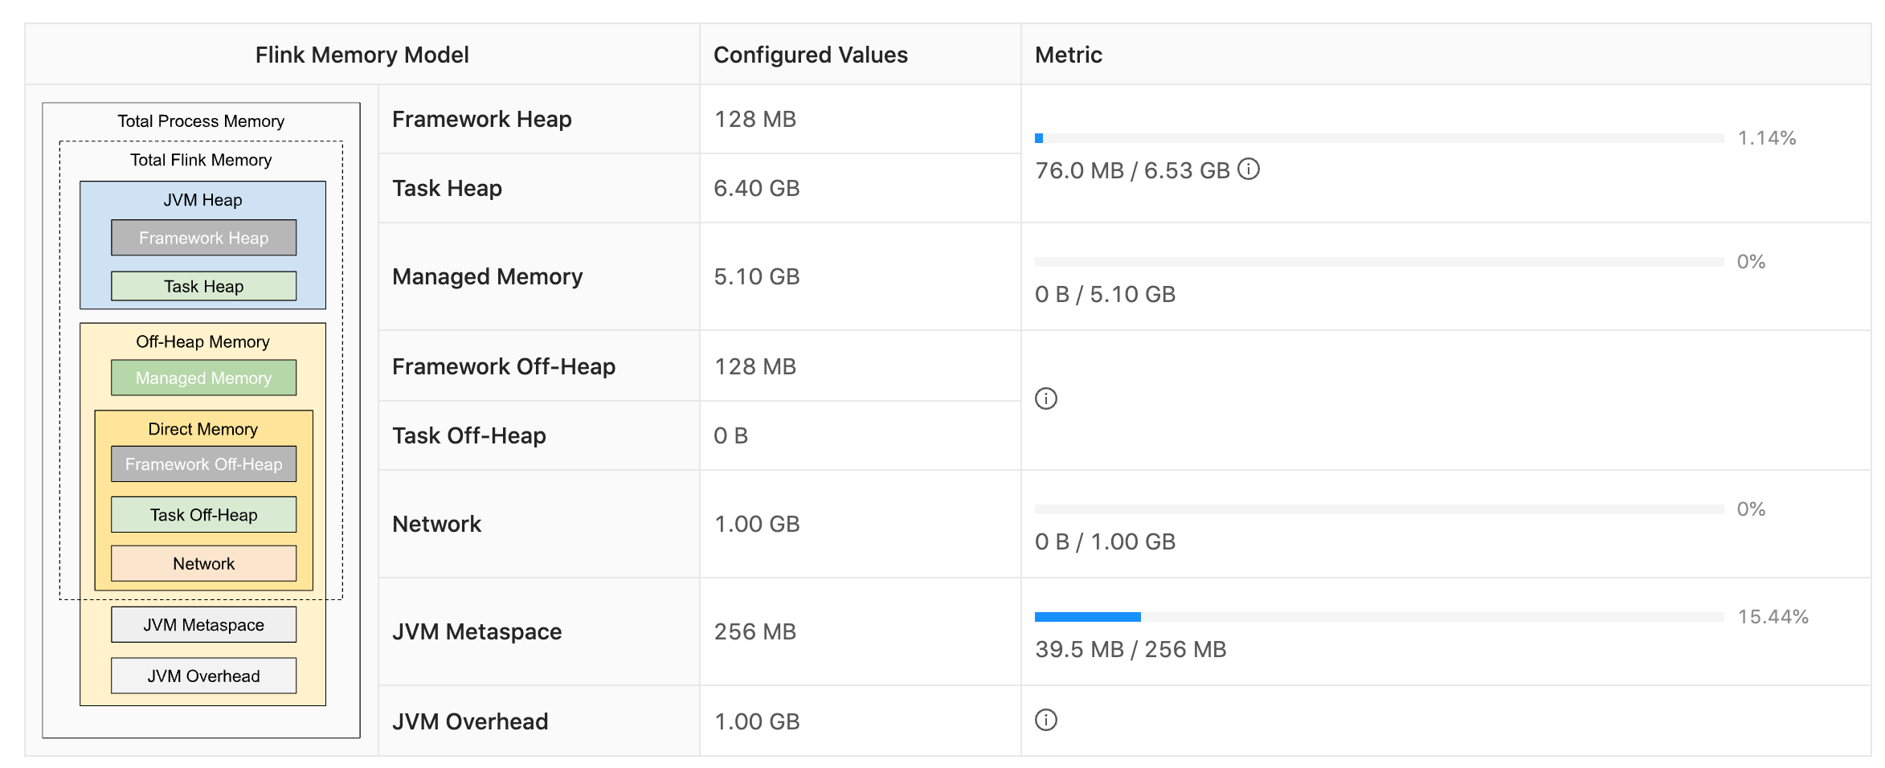Click the JVM Overhead diagram box

pyautogui.click(x=203, y=676)
